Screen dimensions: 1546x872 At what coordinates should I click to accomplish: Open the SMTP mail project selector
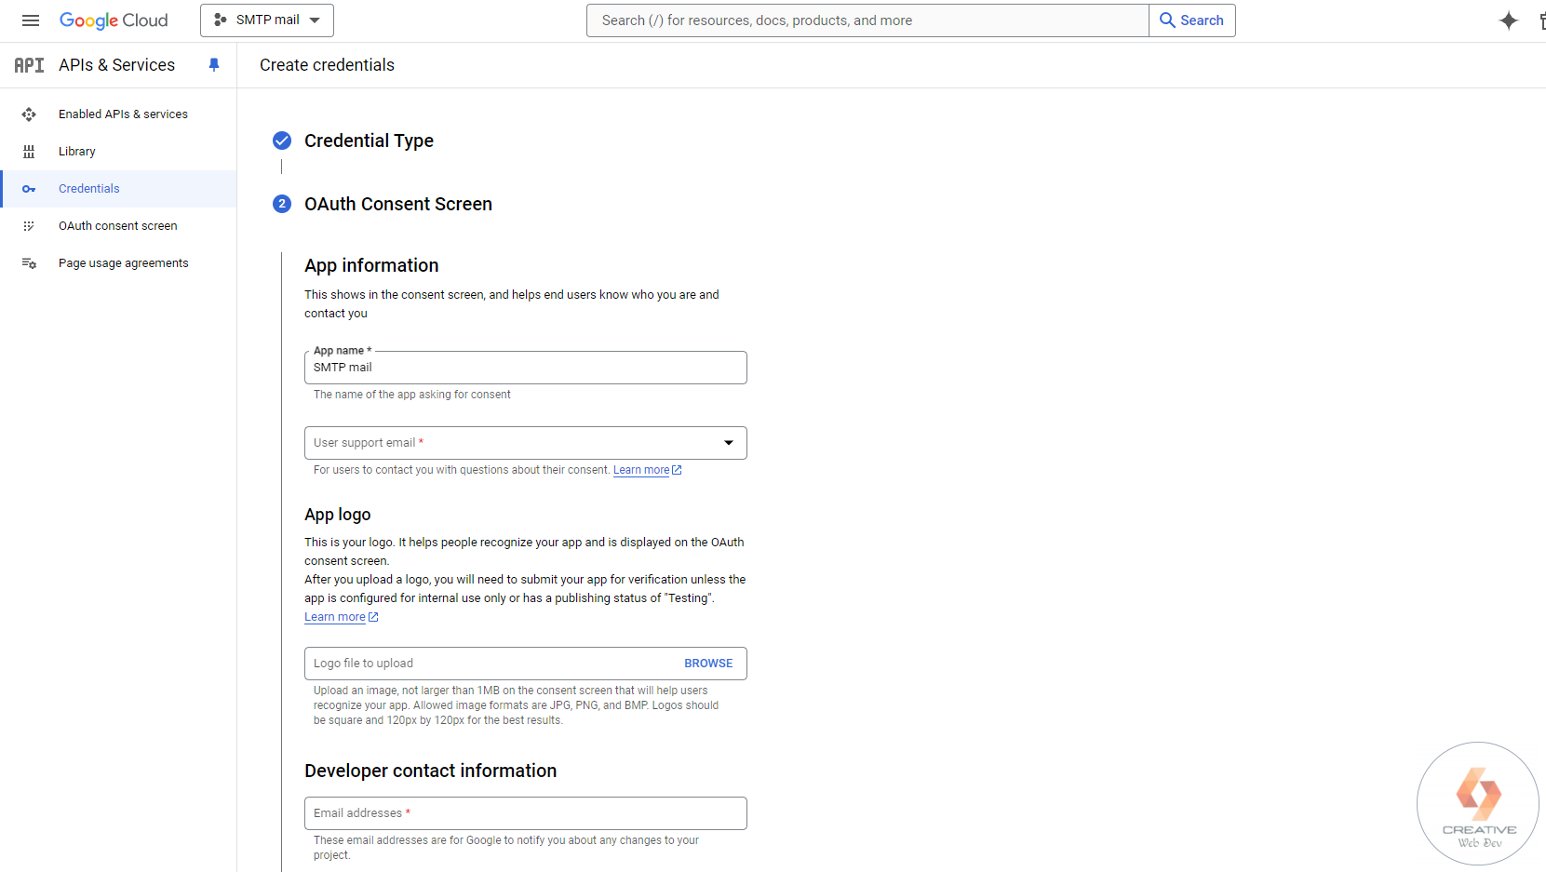click(267, 20)
